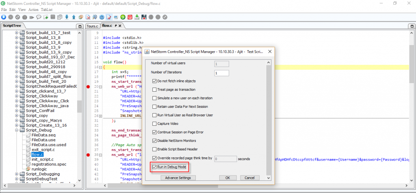Viewport: 416px width, 193px height.
Task: Check Treat page as transaction option
Action: tap(154, 90)
